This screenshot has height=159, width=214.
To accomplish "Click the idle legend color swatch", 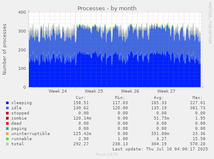I will tap(7, 108).
